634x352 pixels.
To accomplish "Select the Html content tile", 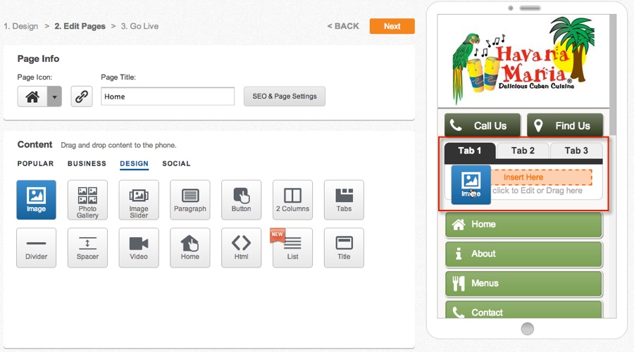I will tap(242, 248).
